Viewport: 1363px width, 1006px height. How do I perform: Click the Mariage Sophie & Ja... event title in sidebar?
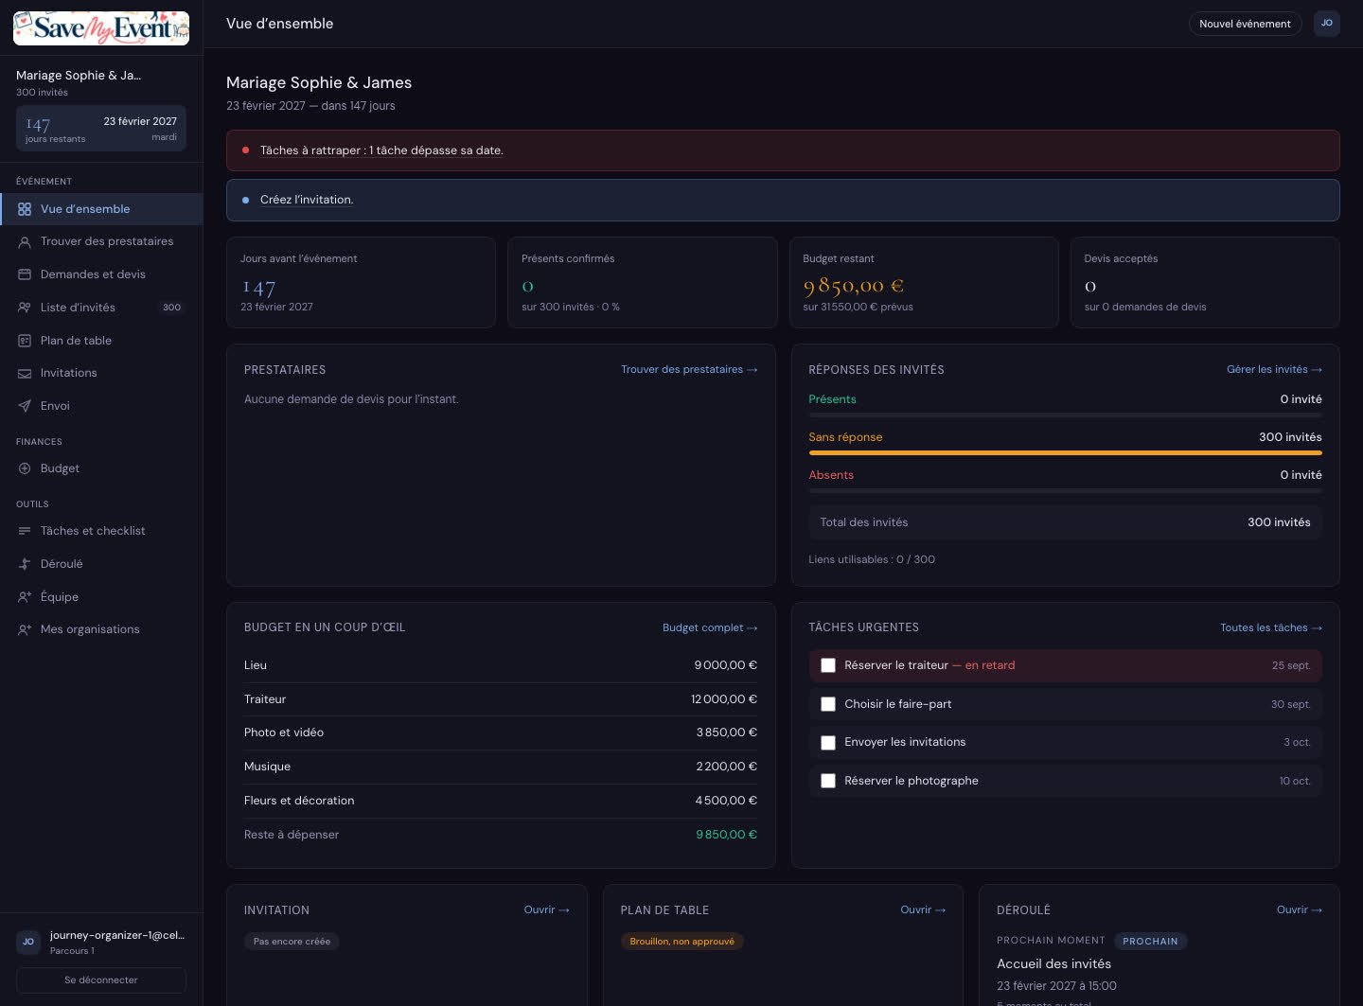tap(79, 76)
